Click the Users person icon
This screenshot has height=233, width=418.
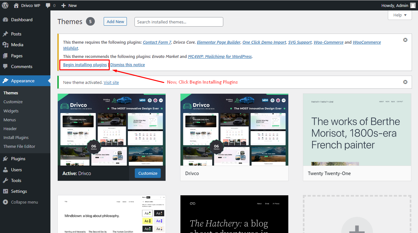tap(5, 170)
